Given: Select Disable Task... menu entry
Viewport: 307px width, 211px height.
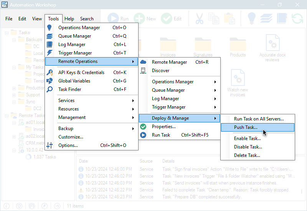Looking at the screenshot, I should [257, 147].
